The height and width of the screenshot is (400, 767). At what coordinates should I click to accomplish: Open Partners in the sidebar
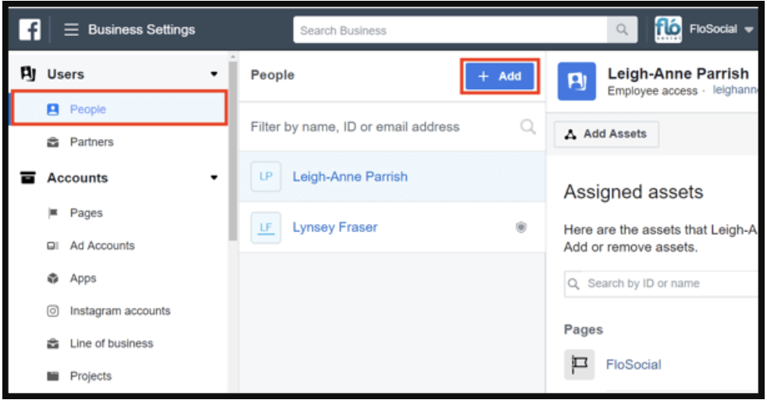[91, 142]
